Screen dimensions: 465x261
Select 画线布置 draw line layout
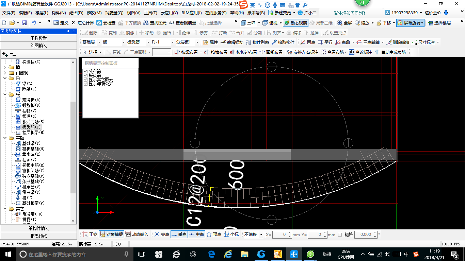pos(271,52)
